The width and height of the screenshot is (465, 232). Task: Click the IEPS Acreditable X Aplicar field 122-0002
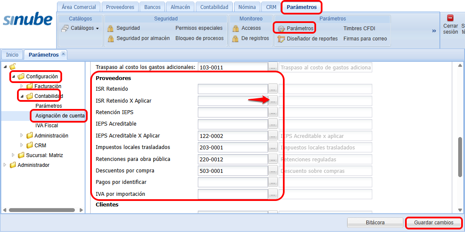coord(233,136)
